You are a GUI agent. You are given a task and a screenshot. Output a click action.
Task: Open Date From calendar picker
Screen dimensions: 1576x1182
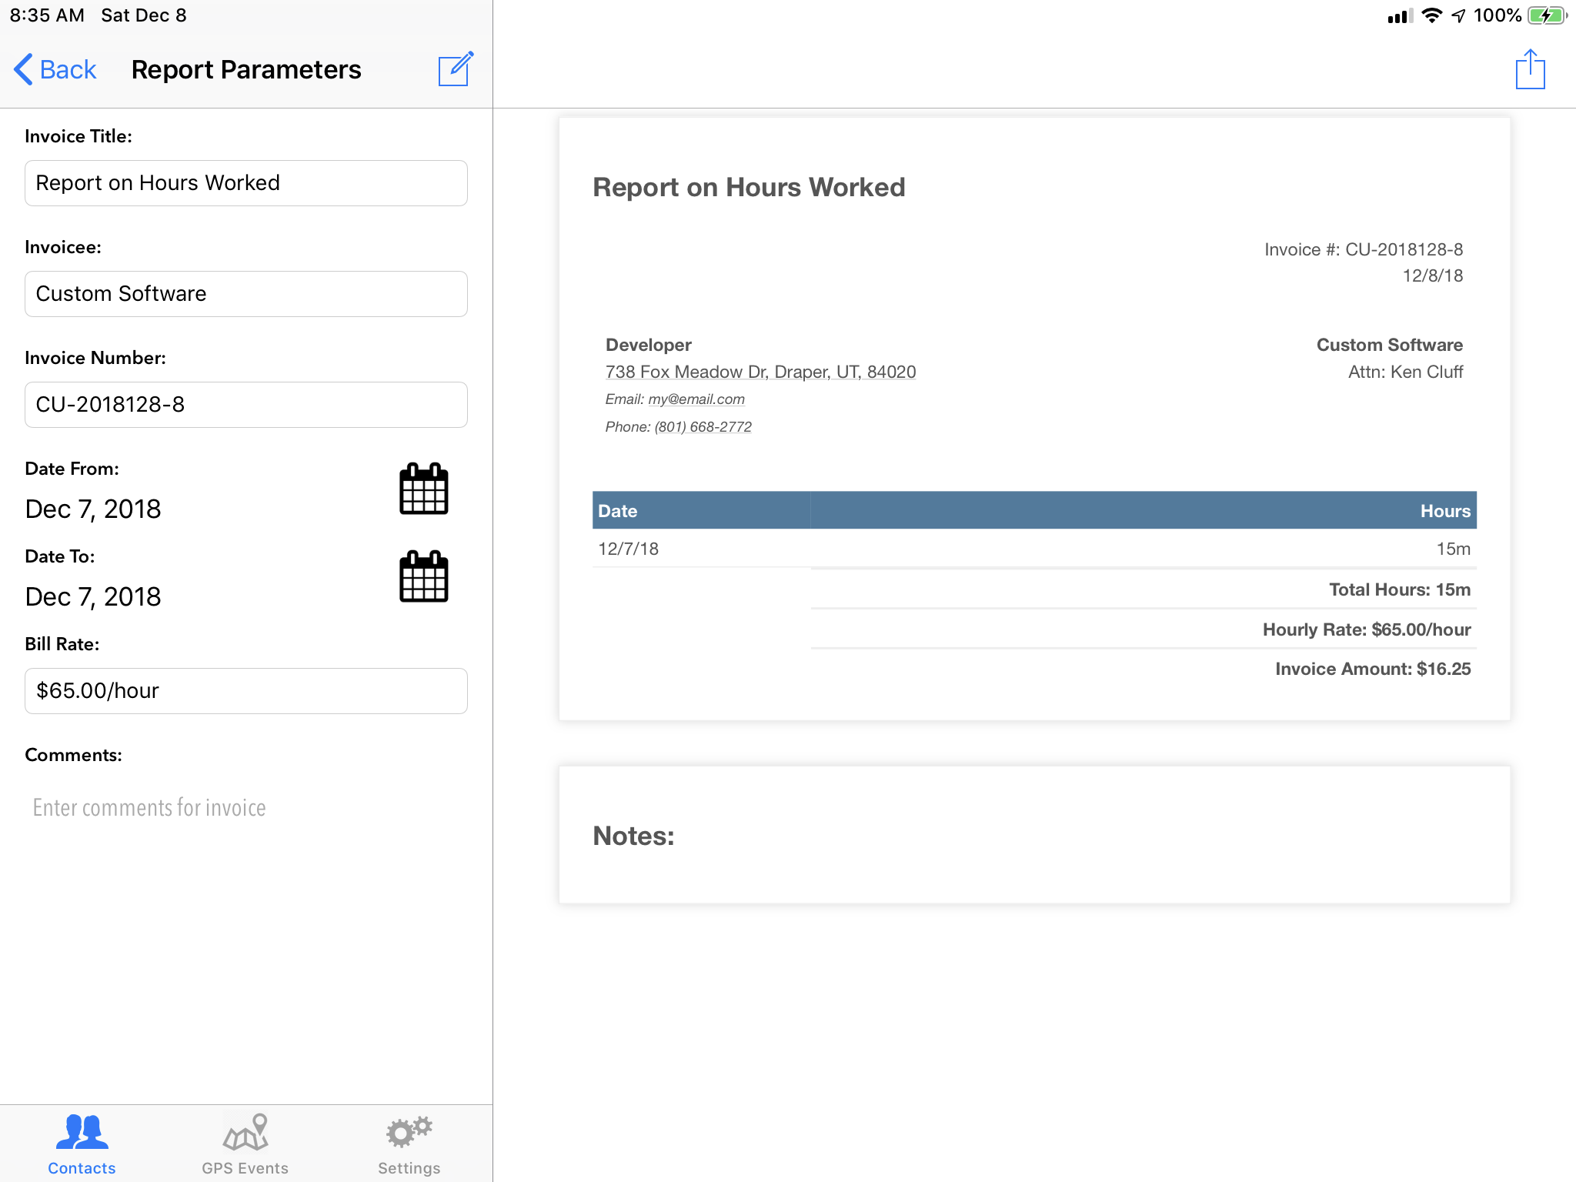click(423, 489)
